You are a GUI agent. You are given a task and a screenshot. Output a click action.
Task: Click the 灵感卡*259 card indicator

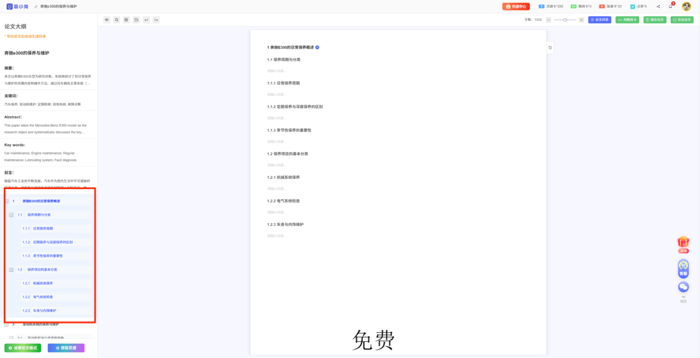(551, 7)
